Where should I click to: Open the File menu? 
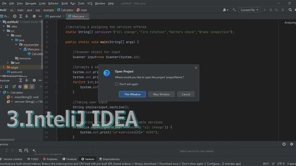(x=4, y=3)
